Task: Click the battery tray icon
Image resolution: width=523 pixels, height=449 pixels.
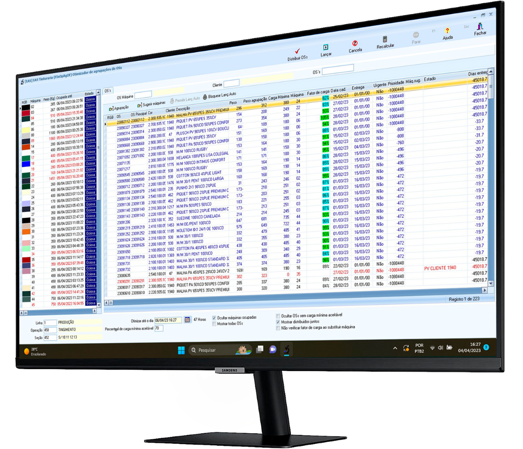Action: pos(449,347)
